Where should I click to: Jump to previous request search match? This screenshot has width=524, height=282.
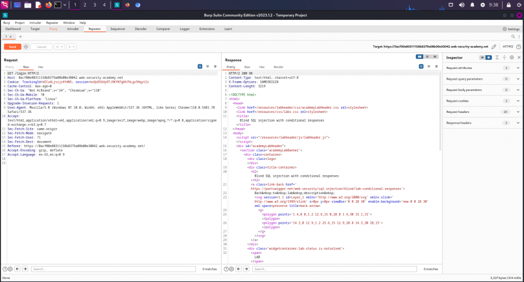click(17, 269)
